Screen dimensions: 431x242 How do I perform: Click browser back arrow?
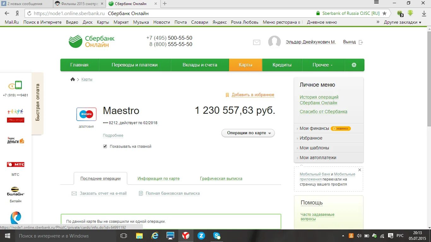(7, 14)
